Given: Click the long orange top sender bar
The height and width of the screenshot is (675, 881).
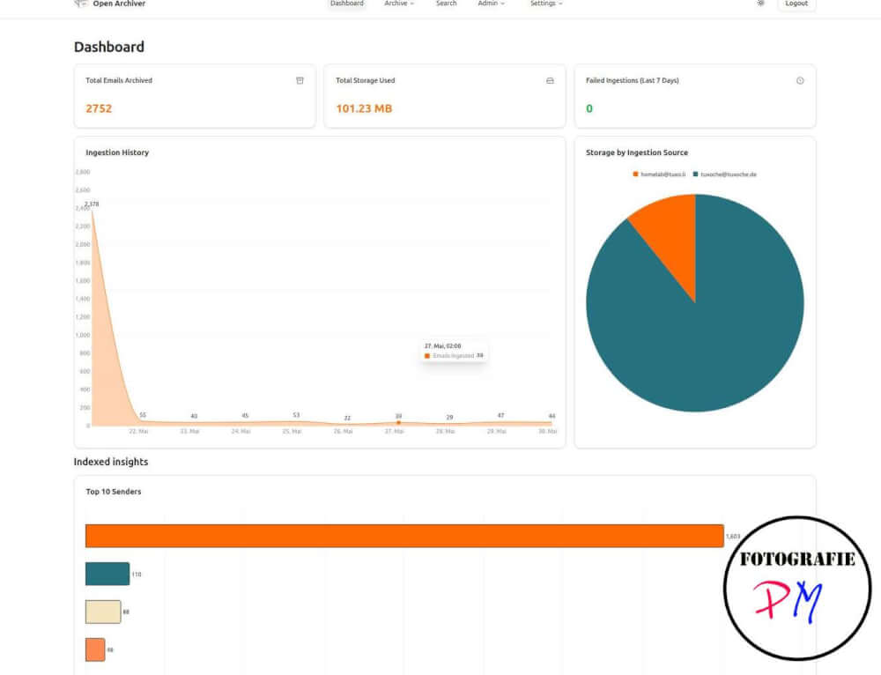Looking at the screenshot, I should click(x=404, y=536).
